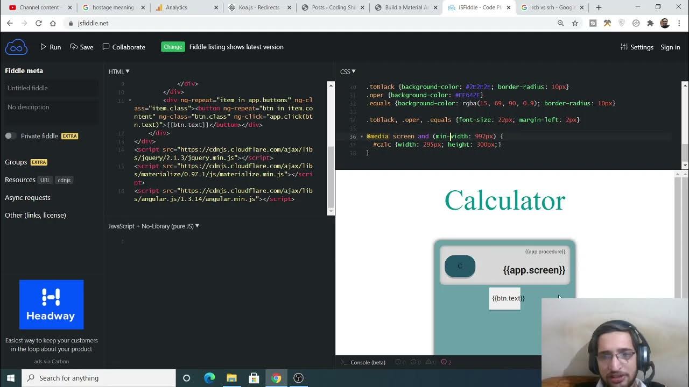Image resolution: width=689 pixels, height=387 pixels.
Task: Open Collaborate chat option
Action: [x=124, y=47]
